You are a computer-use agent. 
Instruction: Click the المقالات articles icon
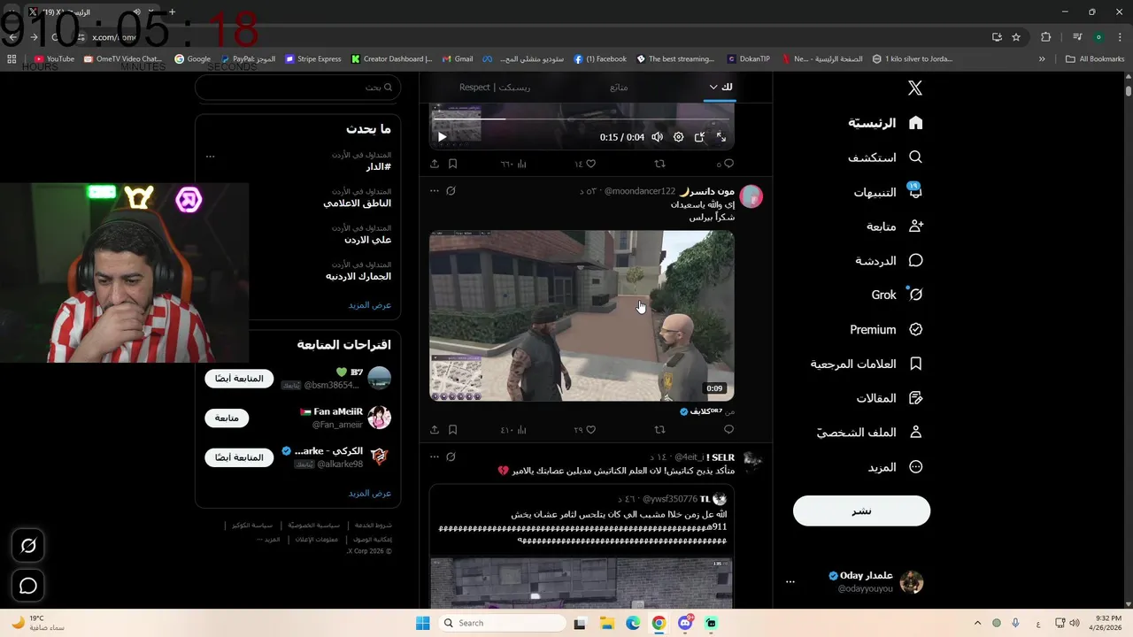916,398
